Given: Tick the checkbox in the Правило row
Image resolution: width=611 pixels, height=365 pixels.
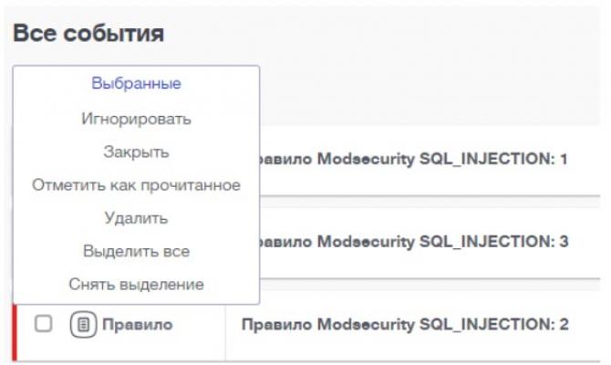Looking at the screenshot, I should click(42, 324).
